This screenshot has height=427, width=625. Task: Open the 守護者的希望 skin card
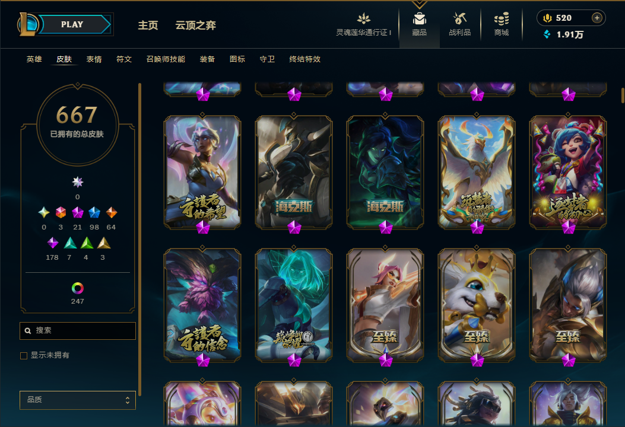[x=202, y=173]
